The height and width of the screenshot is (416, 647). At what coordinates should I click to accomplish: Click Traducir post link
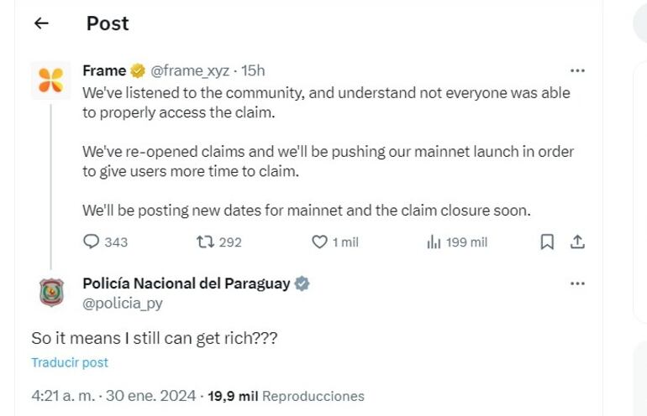tap(70, 363)
